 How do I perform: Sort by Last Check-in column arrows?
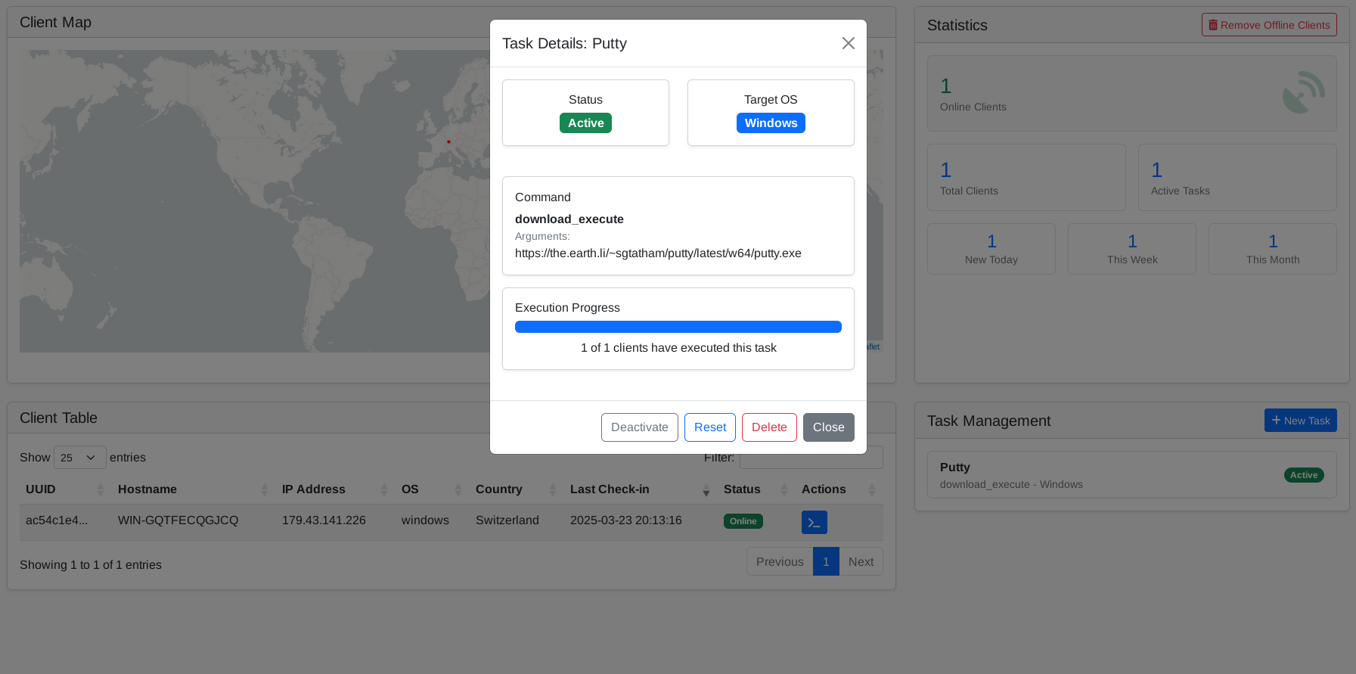(706, 490)
